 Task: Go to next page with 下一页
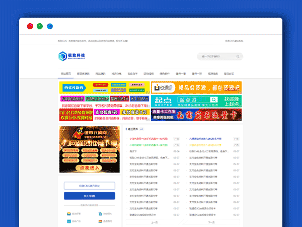(x=211, y=222)
